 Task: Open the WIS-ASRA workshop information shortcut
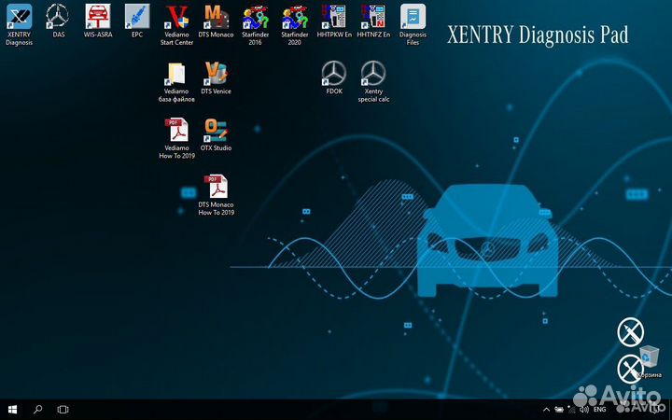pos(98,21)
